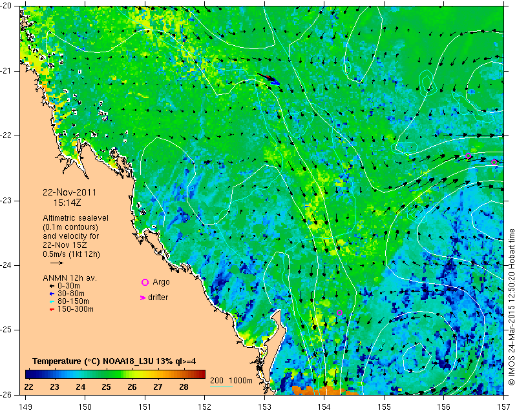Click the magenta Argo circle in the legend
The width and height of the screenshot is (517, 413).
pos(145,282)
